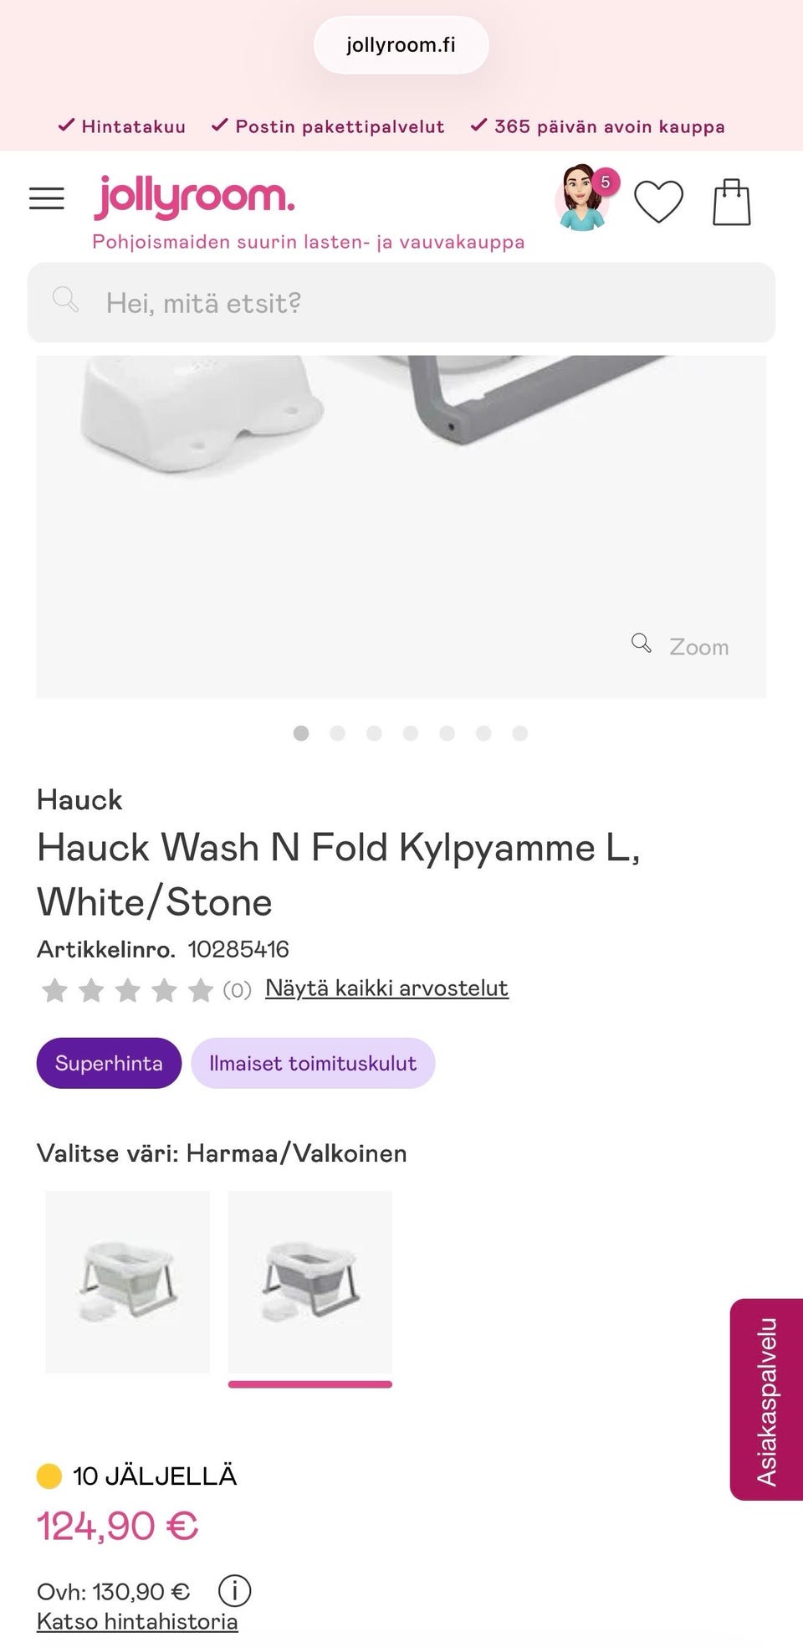Screen dimensions: 803x1648
Task: Open Katso hintahistoria link
Action: click(x=137, y=1621)
